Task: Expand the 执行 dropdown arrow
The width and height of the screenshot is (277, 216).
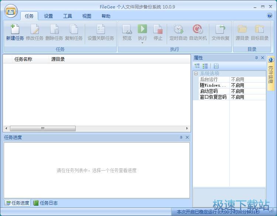Action: pyautogui.click(x=142, y=43)
